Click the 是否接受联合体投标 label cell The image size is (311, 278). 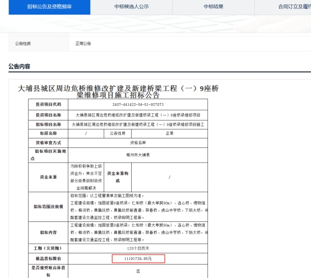[x=48, y=271]
